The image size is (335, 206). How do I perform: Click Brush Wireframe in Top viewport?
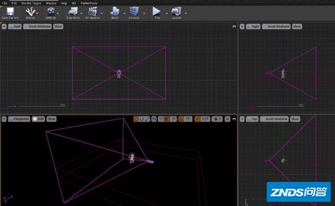(x=274, y=119)
